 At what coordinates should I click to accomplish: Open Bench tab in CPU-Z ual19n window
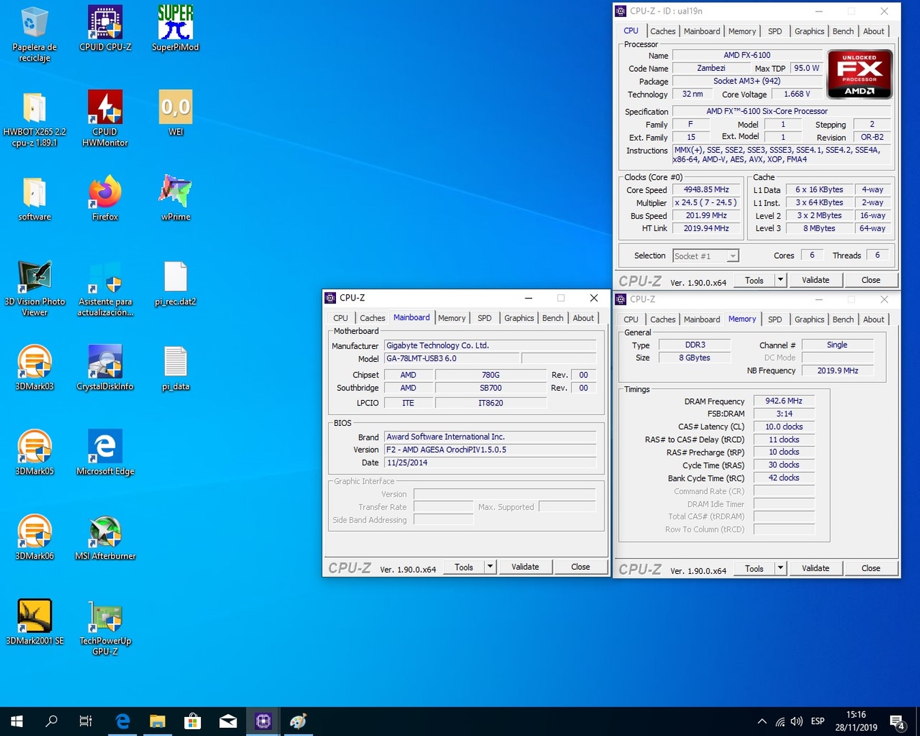pos(843,31)
